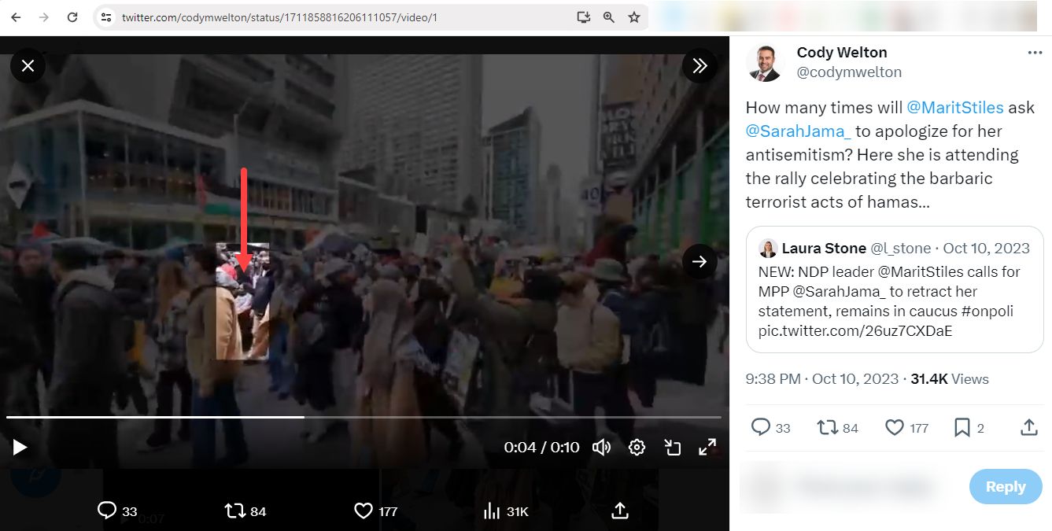Open Laura Stone's quoted tweet
Viewport: 1052px width, 531px height.
894,289
